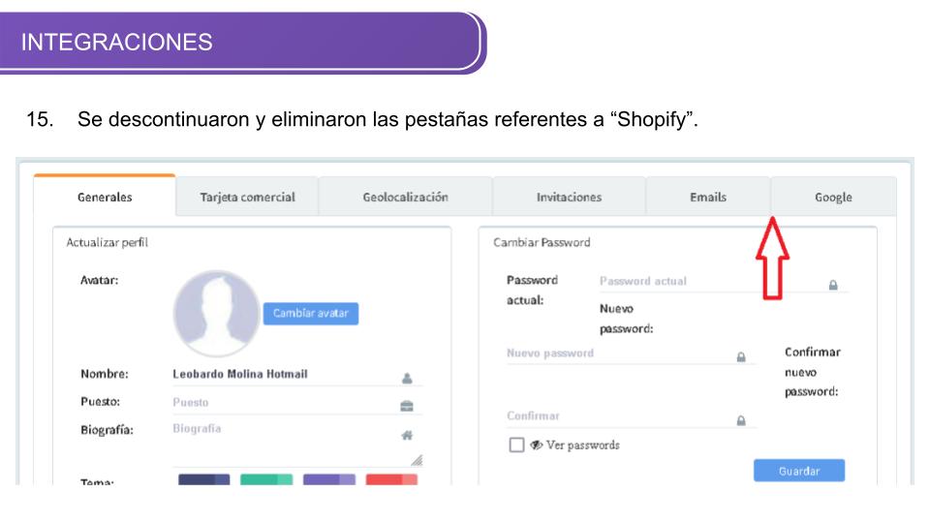Click the Confirmar nuevo password label

coord(812,372)
